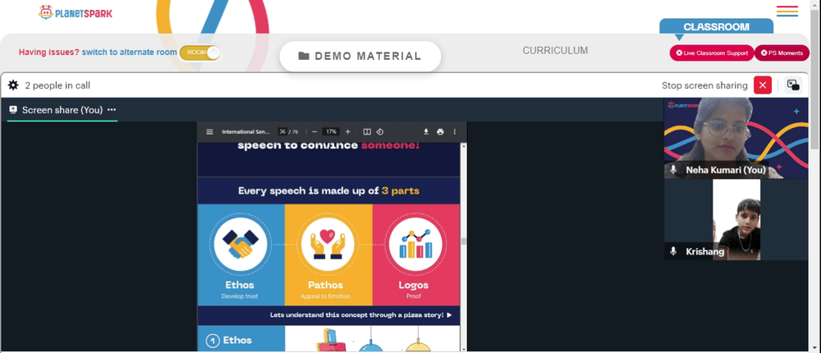Open the DEMO MATERIAL folder button
821x353 pixels.
(x=360, y=56)
